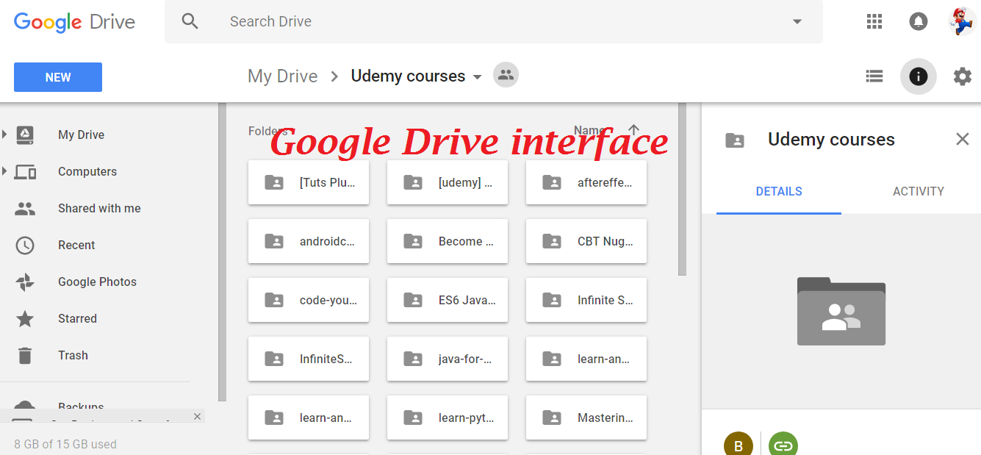
Task: Reverse sort direction with Name arrow
Action: pyautogui.click(x=634, y=130)
